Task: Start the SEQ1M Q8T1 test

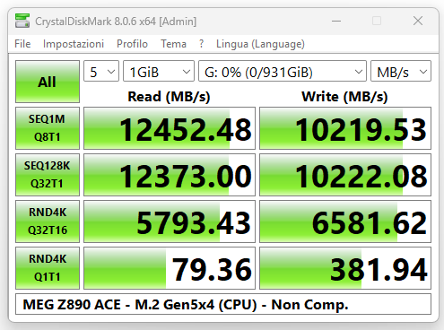Action: 48,128
